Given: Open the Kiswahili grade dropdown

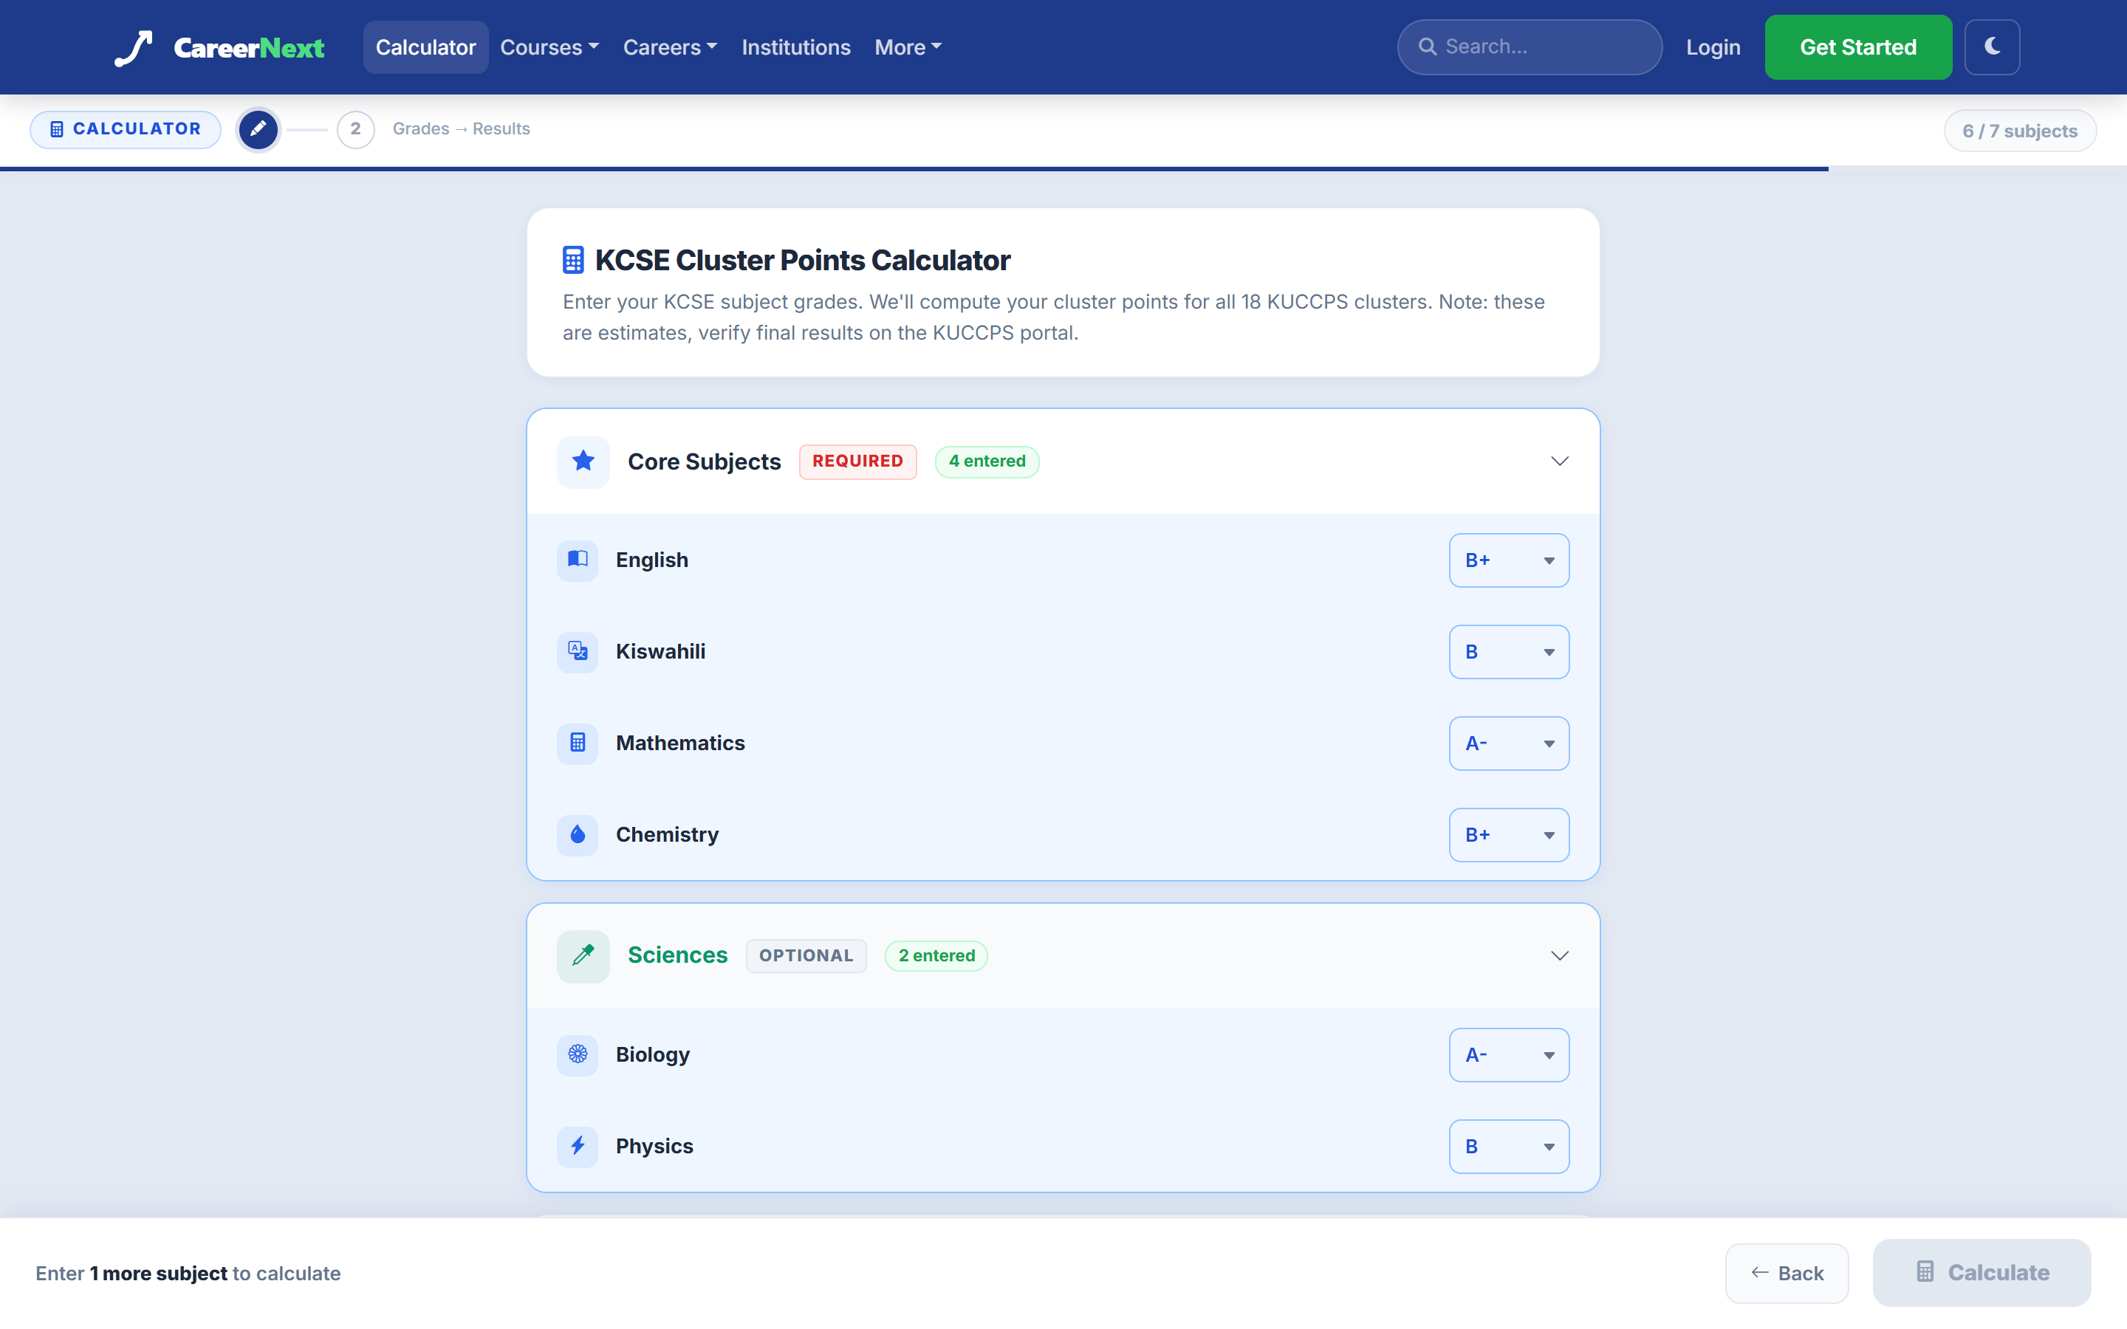Looking at the screenshot, I should pyautogui.click(x=1508, y=651).
